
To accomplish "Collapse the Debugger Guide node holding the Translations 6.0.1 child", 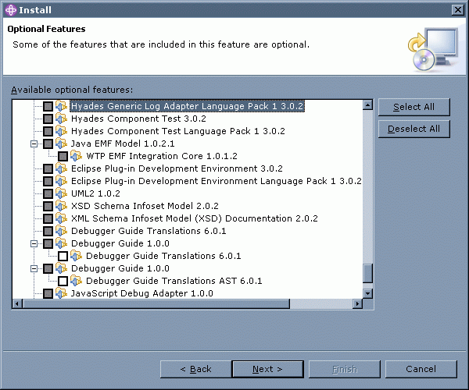I will 34,244.
